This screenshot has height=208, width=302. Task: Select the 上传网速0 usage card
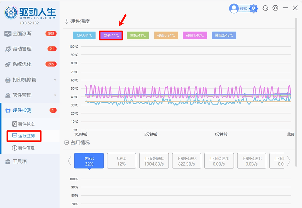(154, 161)
